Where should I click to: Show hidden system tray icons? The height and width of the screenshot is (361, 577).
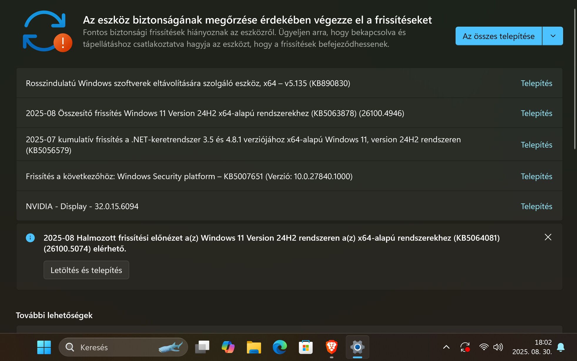point(446,347)
